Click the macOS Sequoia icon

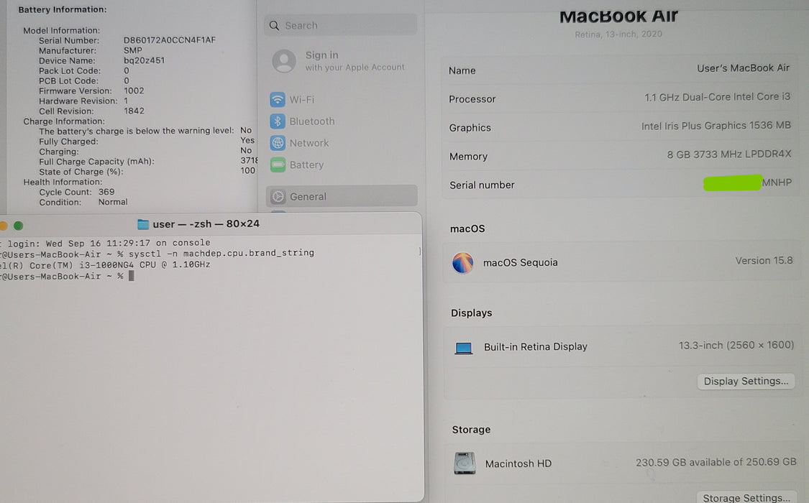(463, 262)
